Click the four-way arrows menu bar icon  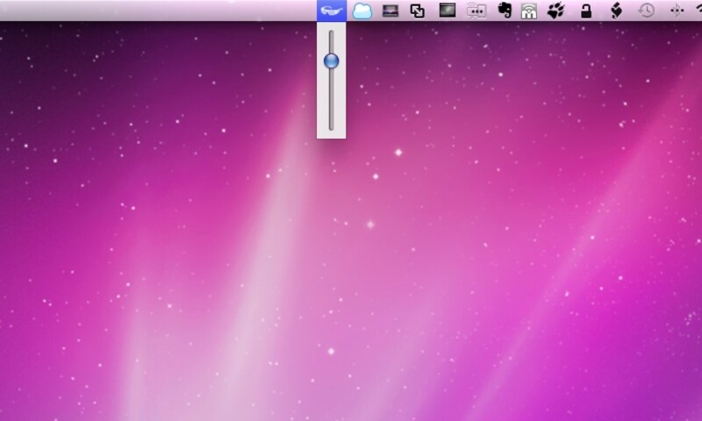coord(676,11)
